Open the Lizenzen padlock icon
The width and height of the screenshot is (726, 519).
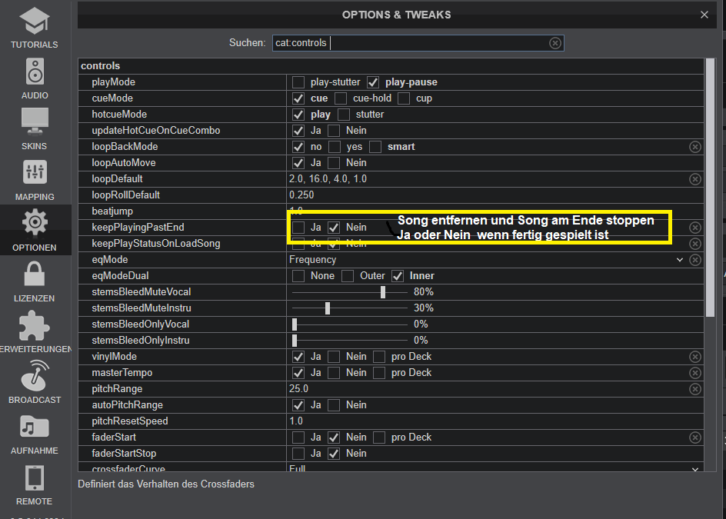[35, 274]
